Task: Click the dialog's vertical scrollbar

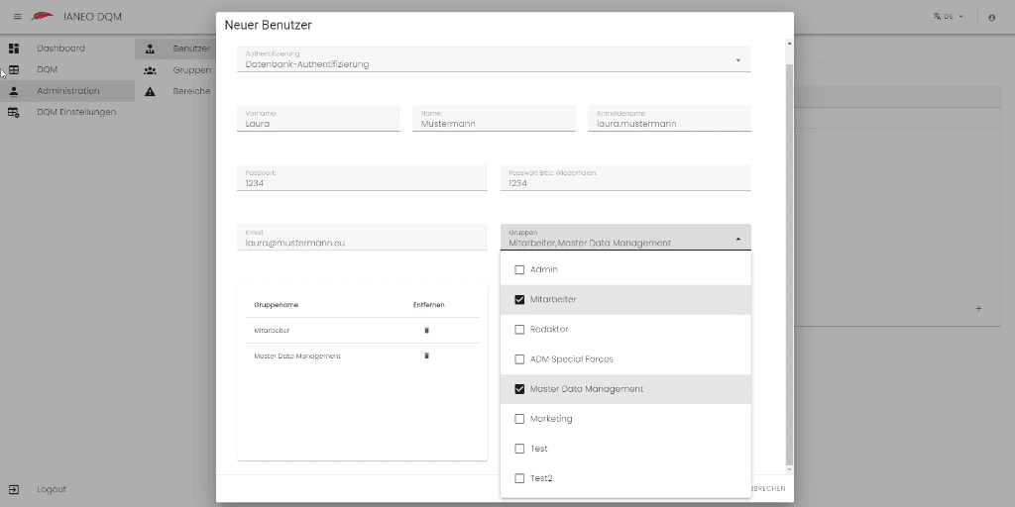Action: (x=788, y=258)
